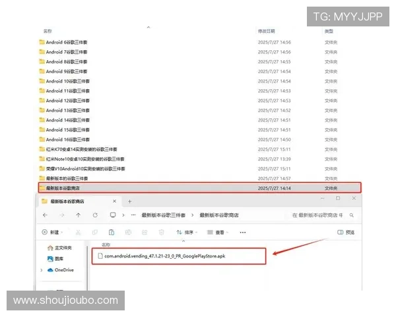Open the See more ellipsis in toolbar
The image size is (396, 317).
[x=243, y=232]
